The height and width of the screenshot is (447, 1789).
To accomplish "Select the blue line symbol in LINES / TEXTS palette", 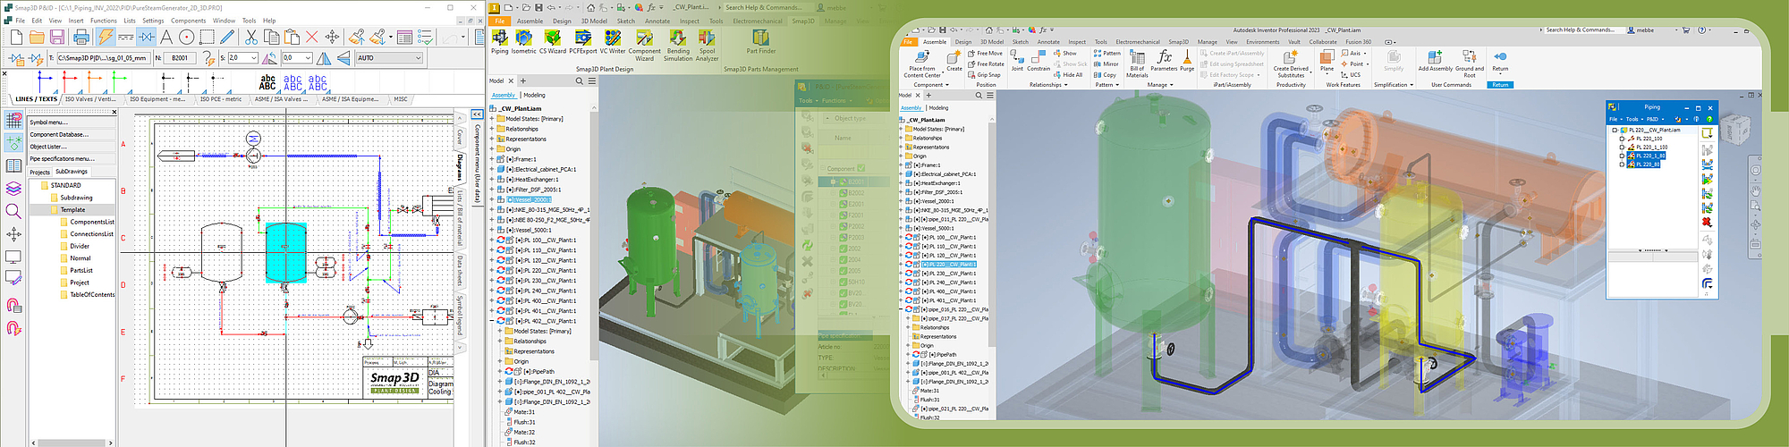I will (45, 82).
